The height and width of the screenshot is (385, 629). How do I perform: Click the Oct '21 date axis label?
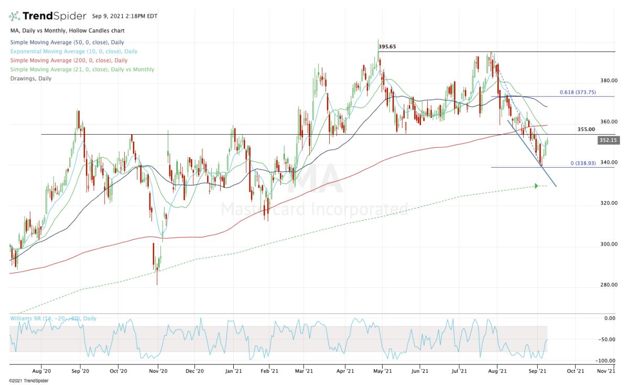pyautogui.click(x=575, y=371)
